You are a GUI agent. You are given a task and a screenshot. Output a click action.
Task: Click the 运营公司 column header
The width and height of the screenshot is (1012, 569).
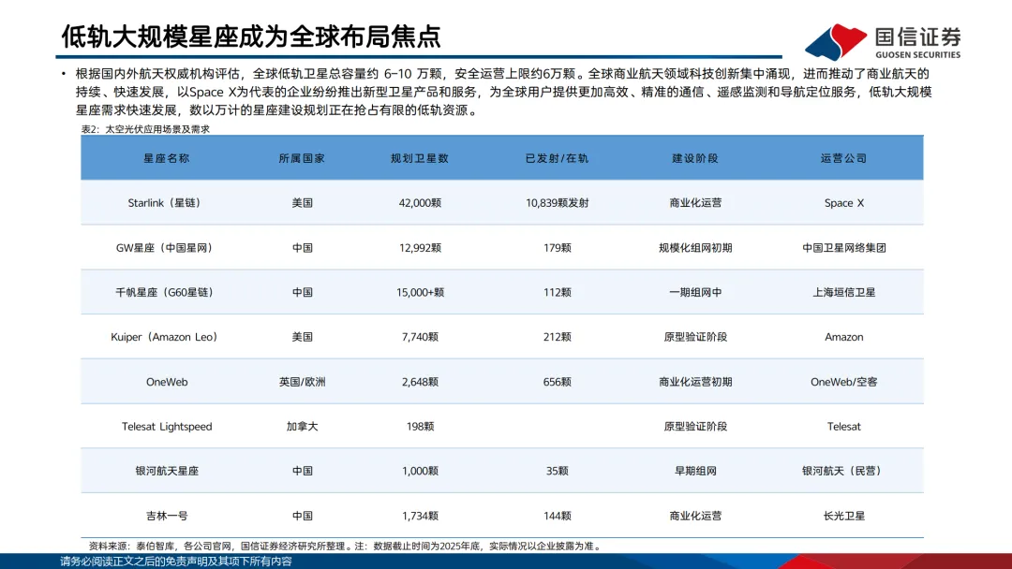843,158
